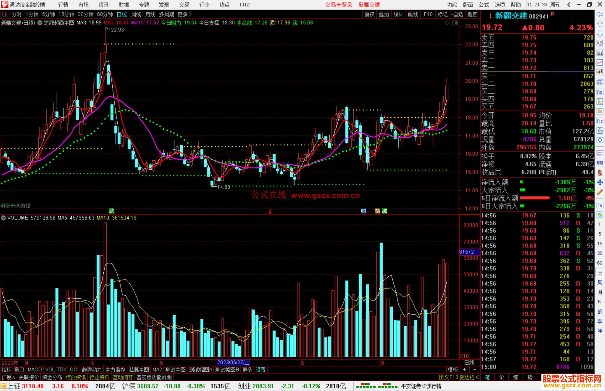Click the 复权 button in toolbar
Screen dimensions: 605x391
point(369,14)
